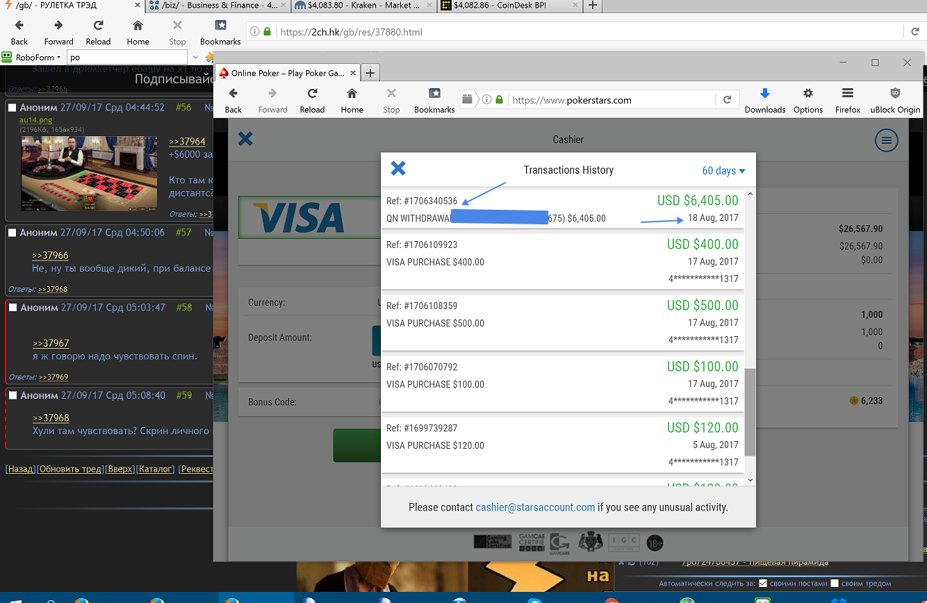The width and height of the screenshot is (927, 603).
Task: Select the VISA payment method logo
Action: pos(299,217)
